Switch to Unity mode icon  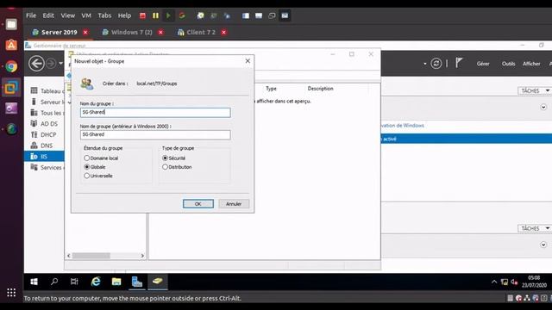pos(272,15)
